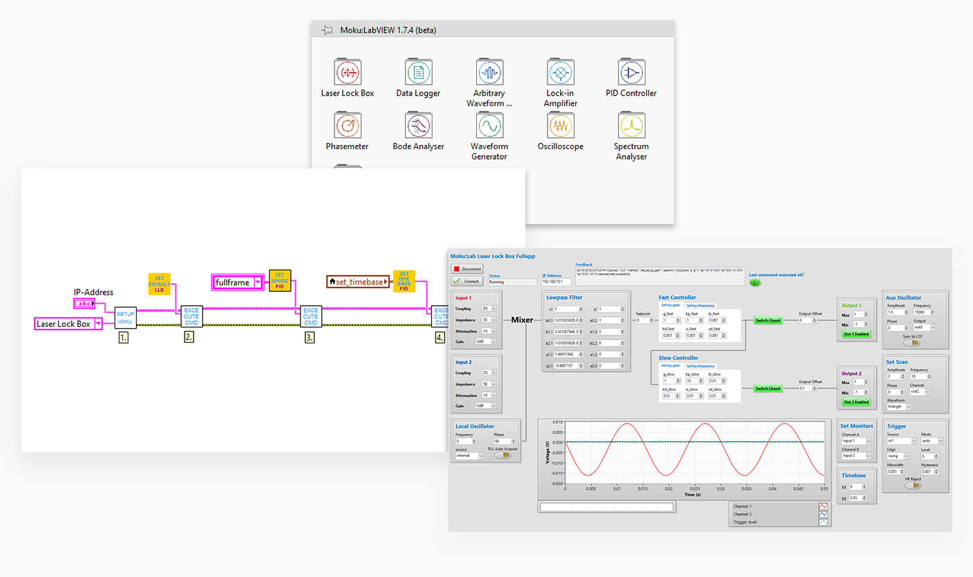Screen dimensions: 973x577
Task: Launch the Bode Analyser icon
Action: coord(418,126)
